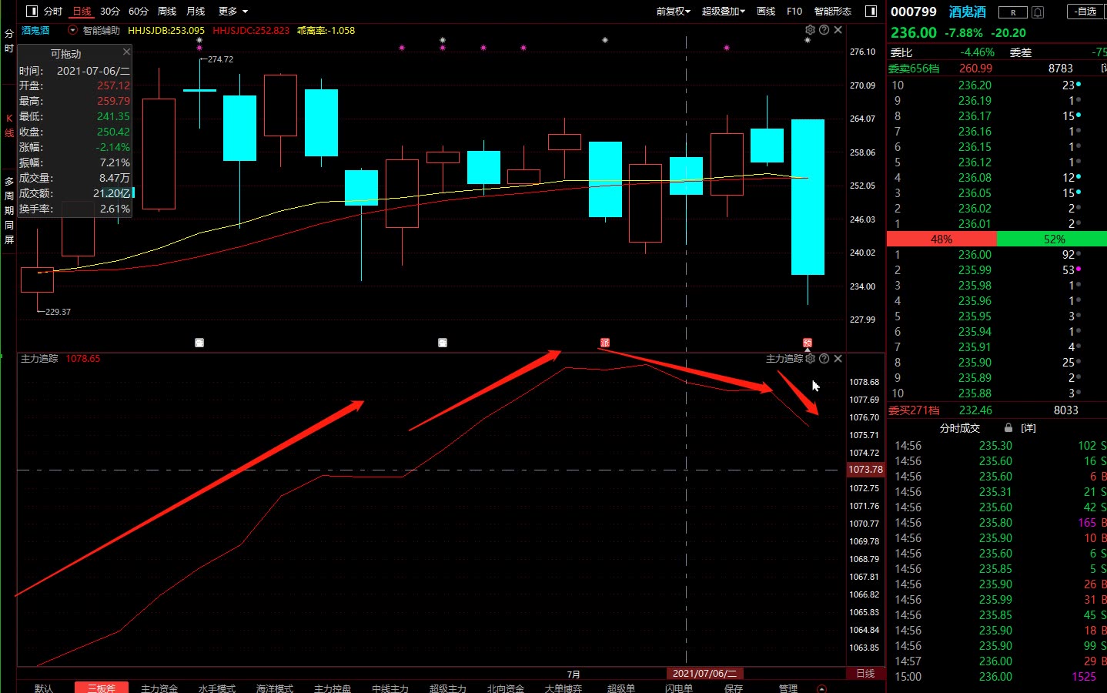Click 委卖656档 sell depth label
This screenshot has height=693, width=1107.
[914, 69]
